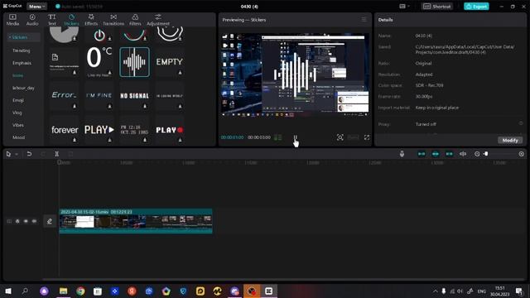Select the EMPTY text sticker
This screenshot has height=298, width=530.
(x=169, y=62)
